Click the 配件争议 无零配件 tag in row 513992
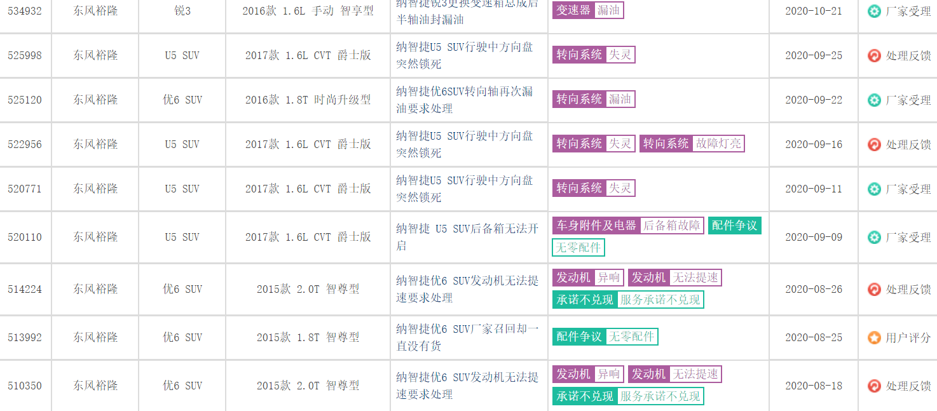Image resolution: width=937 pixels, height=411 pixels. [605, 337]
